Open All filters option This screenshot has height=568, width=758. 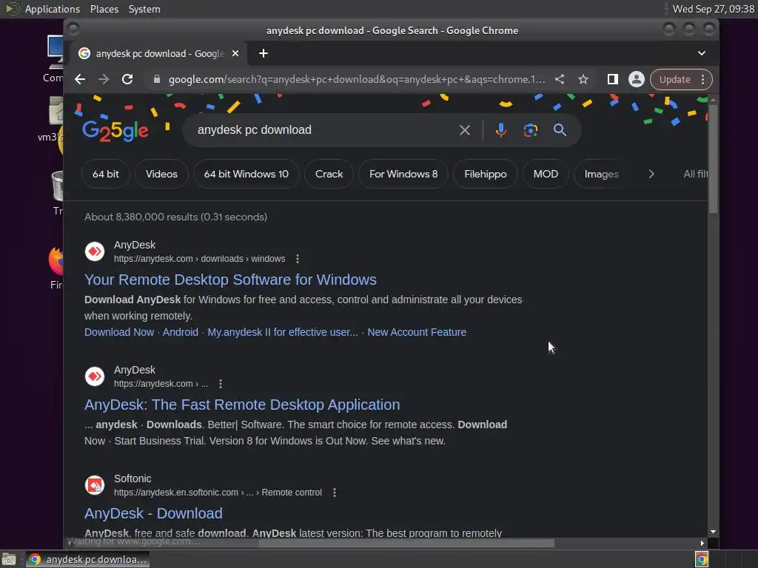coord(695,174)
